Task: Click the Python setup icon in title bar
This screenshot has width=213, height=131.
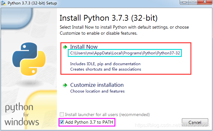Action: 3,3
